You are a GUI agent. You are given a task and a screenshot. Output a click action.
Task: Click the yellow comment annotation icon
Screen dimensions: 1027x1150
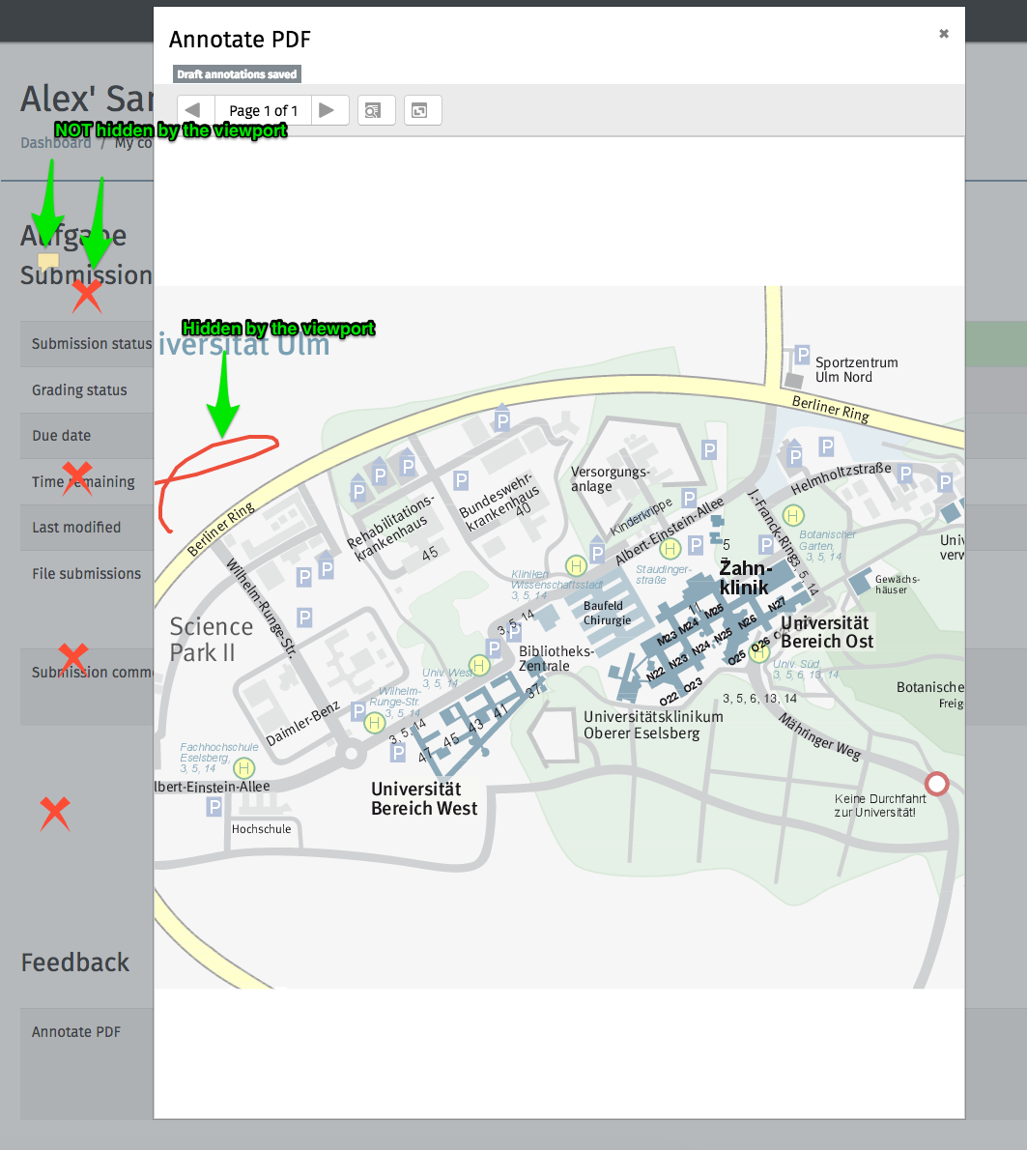pyautogui.click(x=48, y=262)
